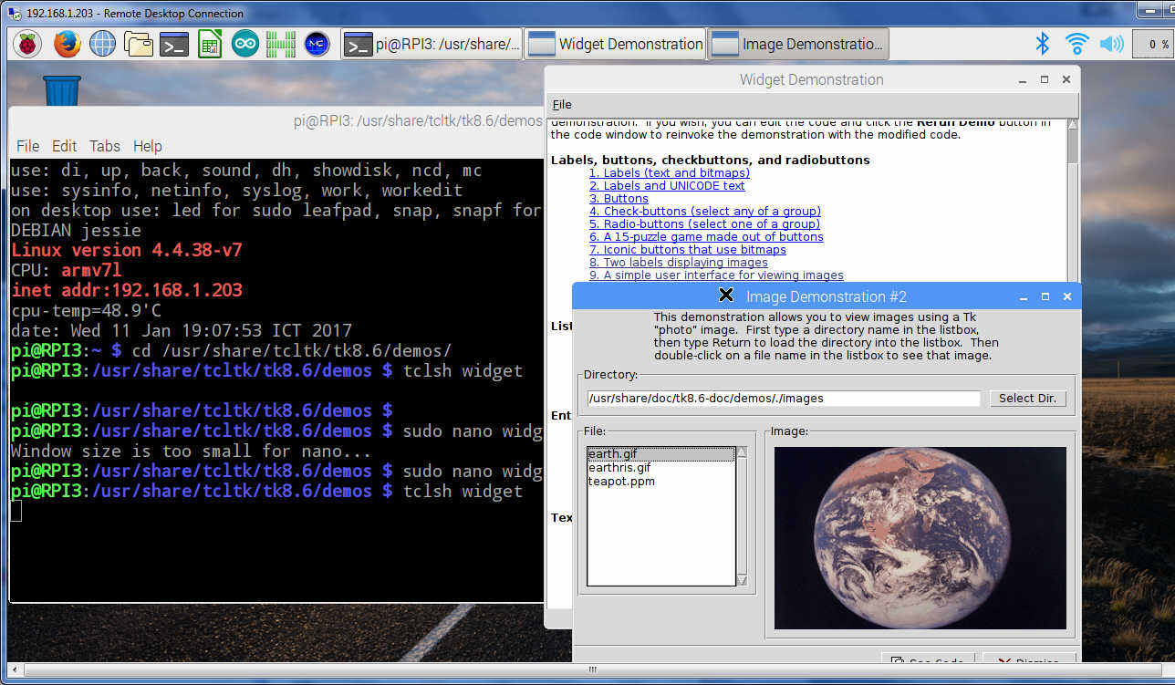
Task: Open the File menu in Widget Demonstration
Action: tap(561, 105)
